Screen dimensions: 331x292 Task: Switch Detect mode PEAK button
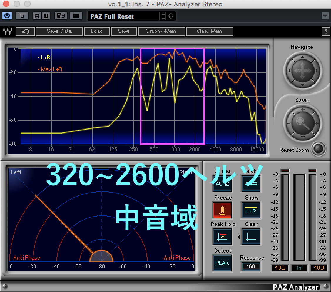[222, 263]
